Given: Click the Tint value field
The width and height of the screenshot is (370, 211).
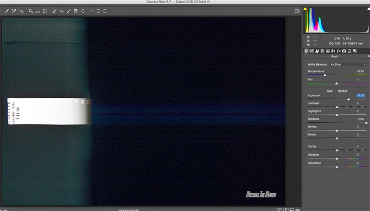Looking at the screenshot, I should (359, 79).
